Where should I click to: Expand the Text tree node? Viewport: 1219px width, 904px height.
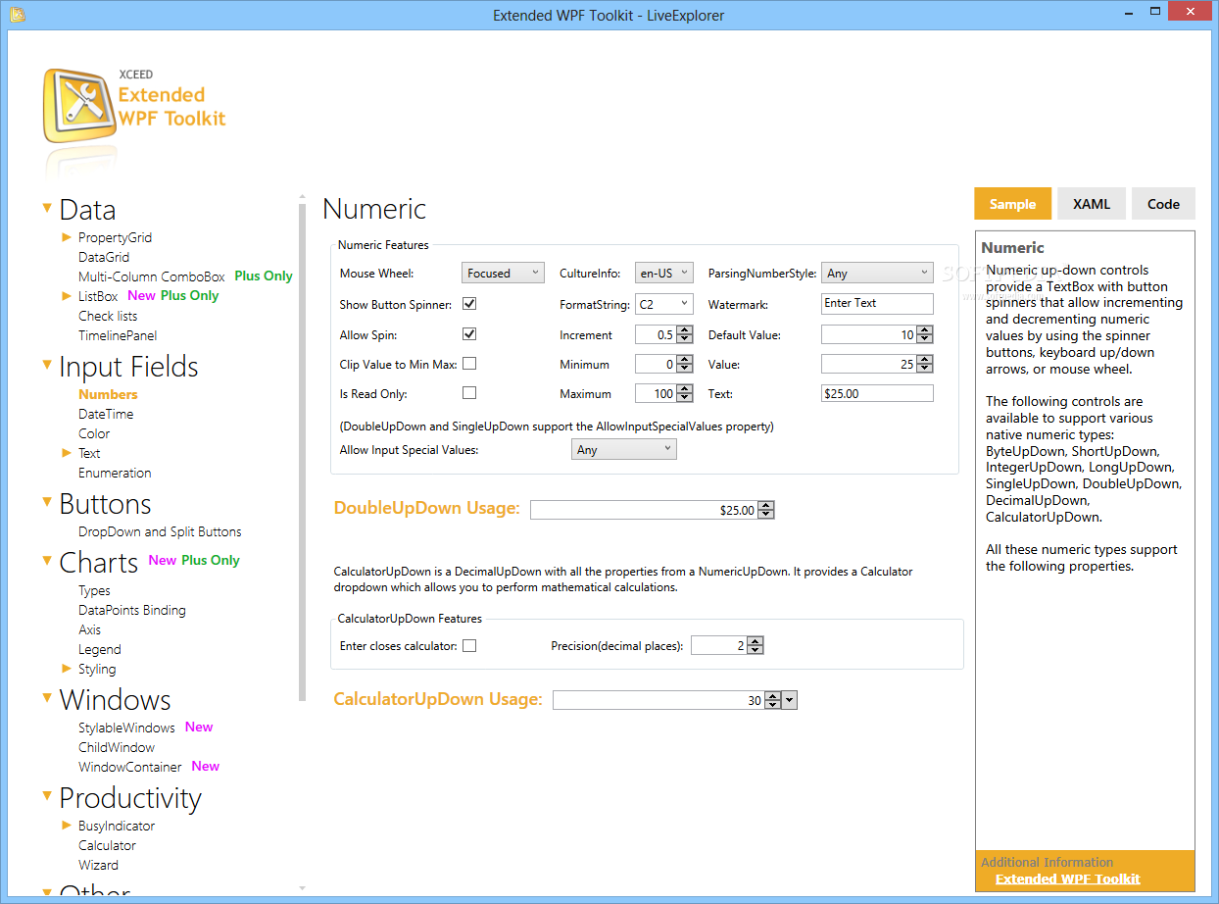point(67,453)
